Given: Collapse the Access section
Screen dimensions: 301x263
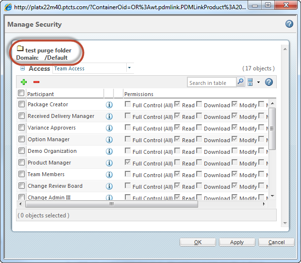Looking at the screenshot, I should (23, 68).
